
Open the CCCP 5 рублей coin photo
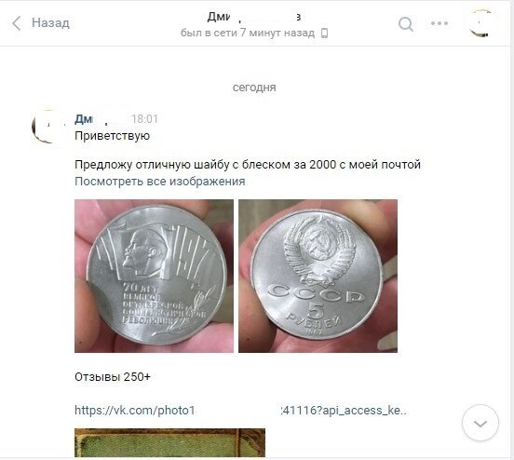[318, 276]
